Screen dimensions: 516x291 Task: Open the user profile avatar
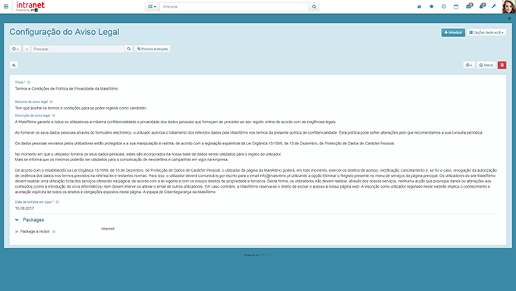click(508, 7)
